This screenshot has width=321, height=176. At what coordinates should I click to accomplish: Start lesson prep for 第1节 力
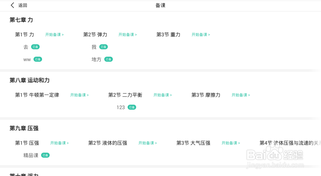click(55, 35)
